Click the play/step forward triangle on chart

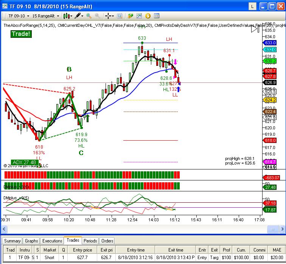pos(255,29)
